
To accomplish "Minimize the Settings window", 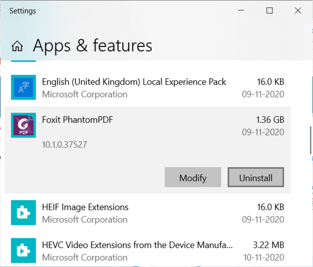I will (241, 10).
